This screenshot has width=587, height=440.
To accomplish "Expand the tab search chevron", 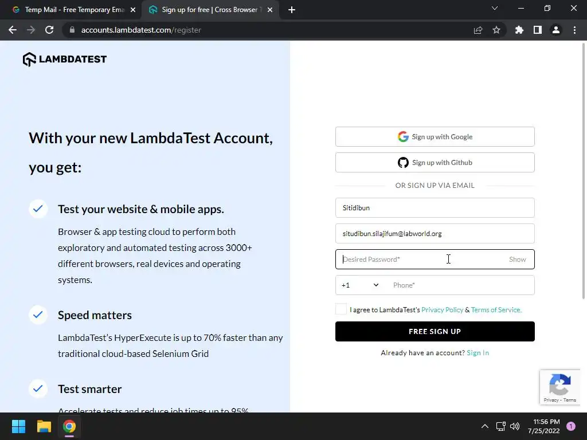I will pyautogui.click(x=495, y=9).
